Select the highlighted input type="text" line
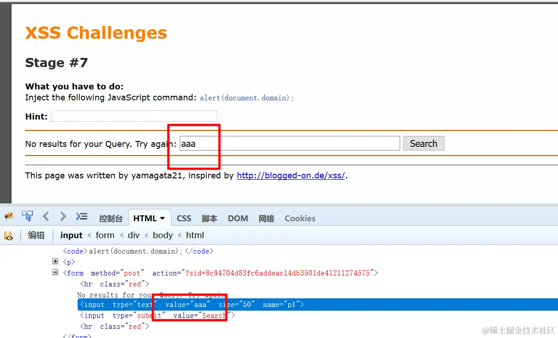The width and height of the screenshot is (558, 338). tap(318, 305)
